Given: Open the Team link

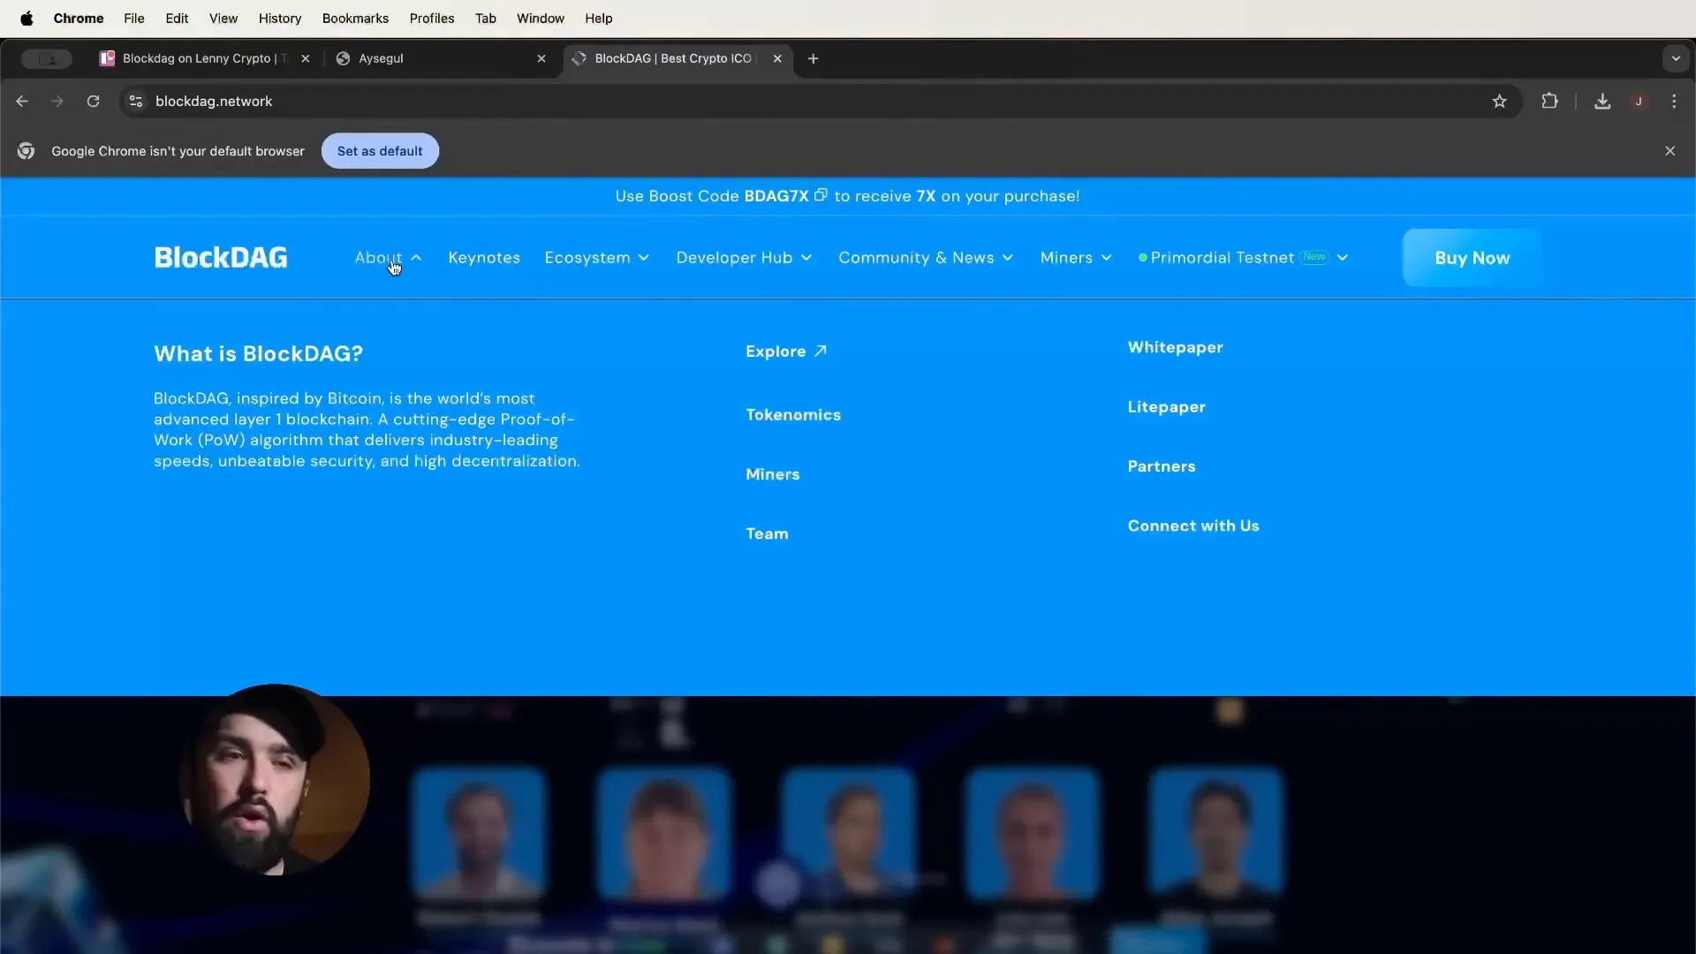Looking at the screenshot, I should [x=767, y=534].
